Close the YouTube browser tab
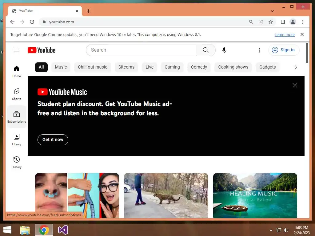 click(x=77, y=11)
